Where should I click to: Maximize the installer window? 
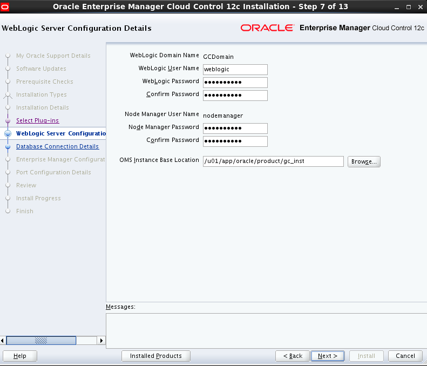(409, 8)
